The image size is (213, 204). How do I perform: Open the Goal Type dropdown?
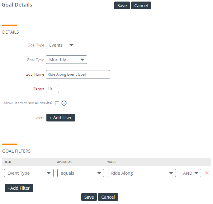click(x=61, y=45)
